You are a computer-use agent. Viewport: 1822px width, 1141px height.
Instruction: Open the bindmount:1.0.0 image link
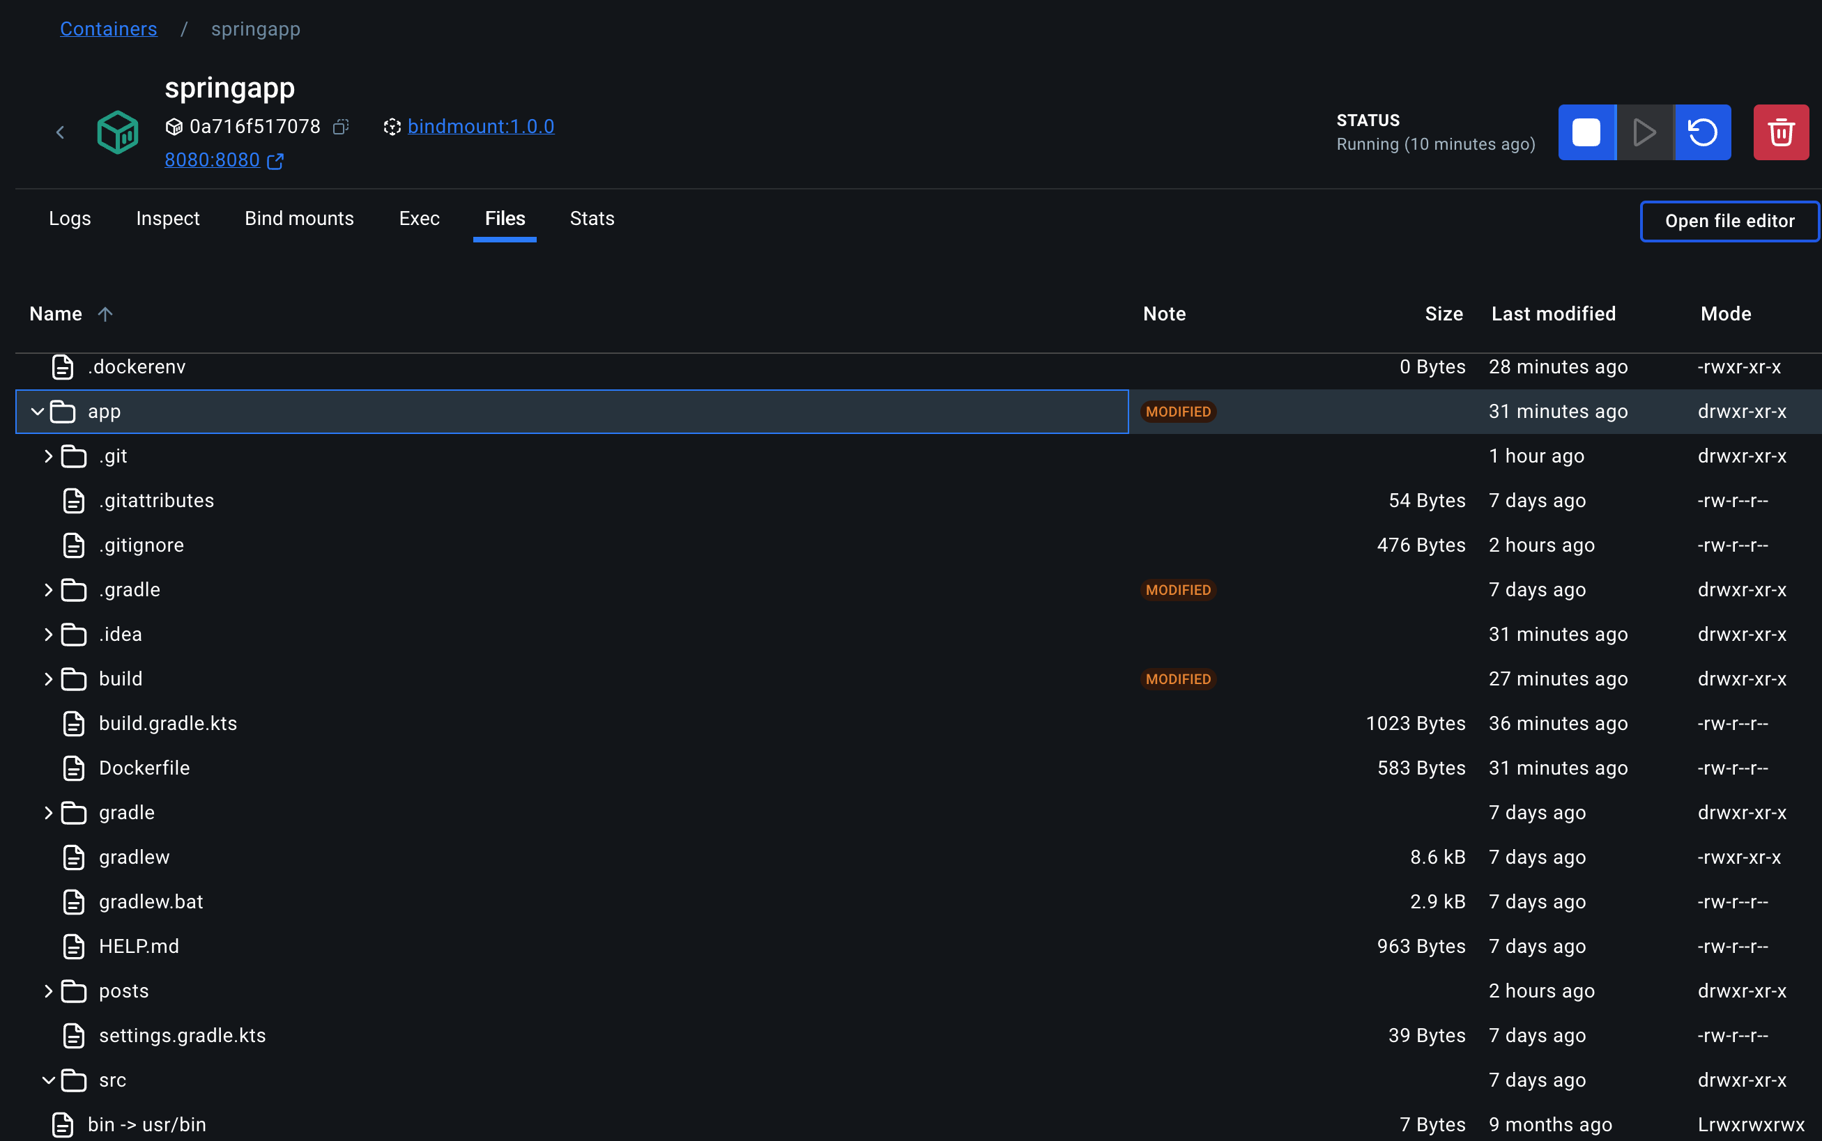[480, 127]
